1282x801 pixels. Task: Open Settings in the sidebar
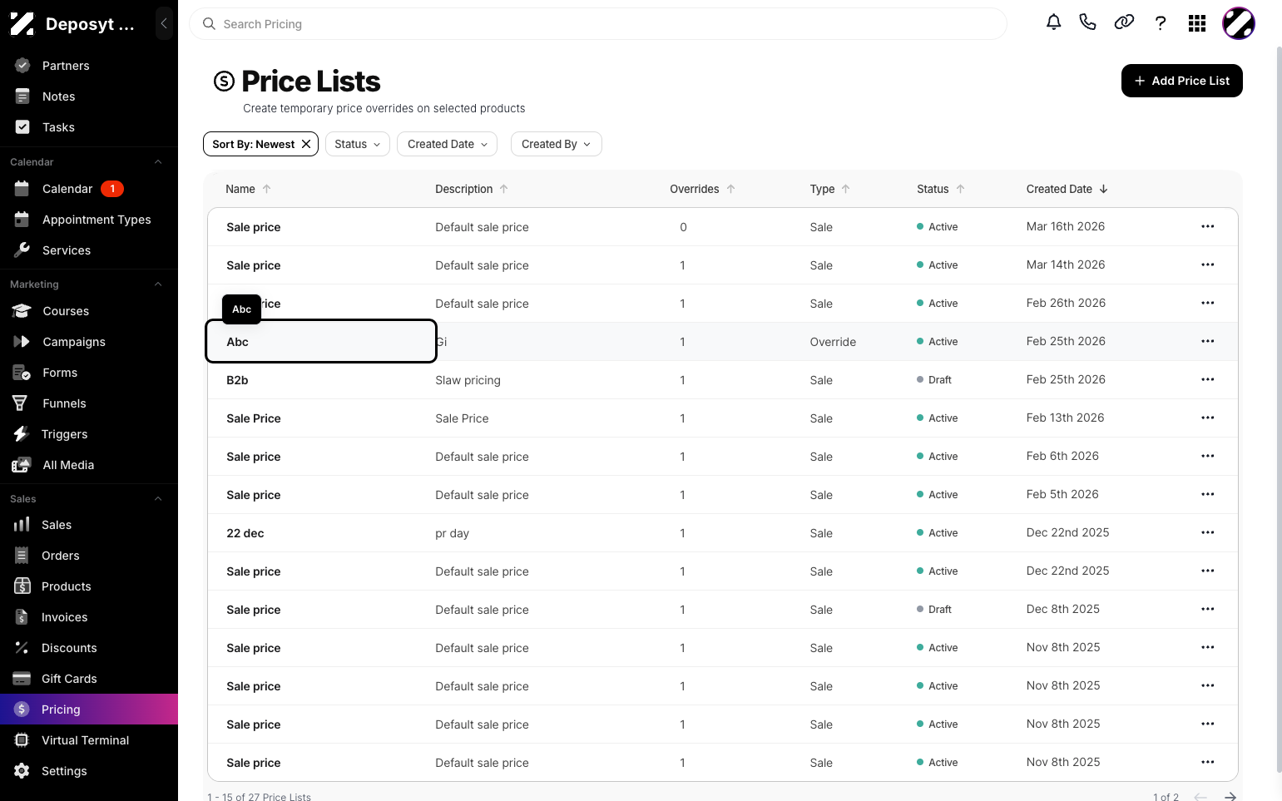coord(89,771)
